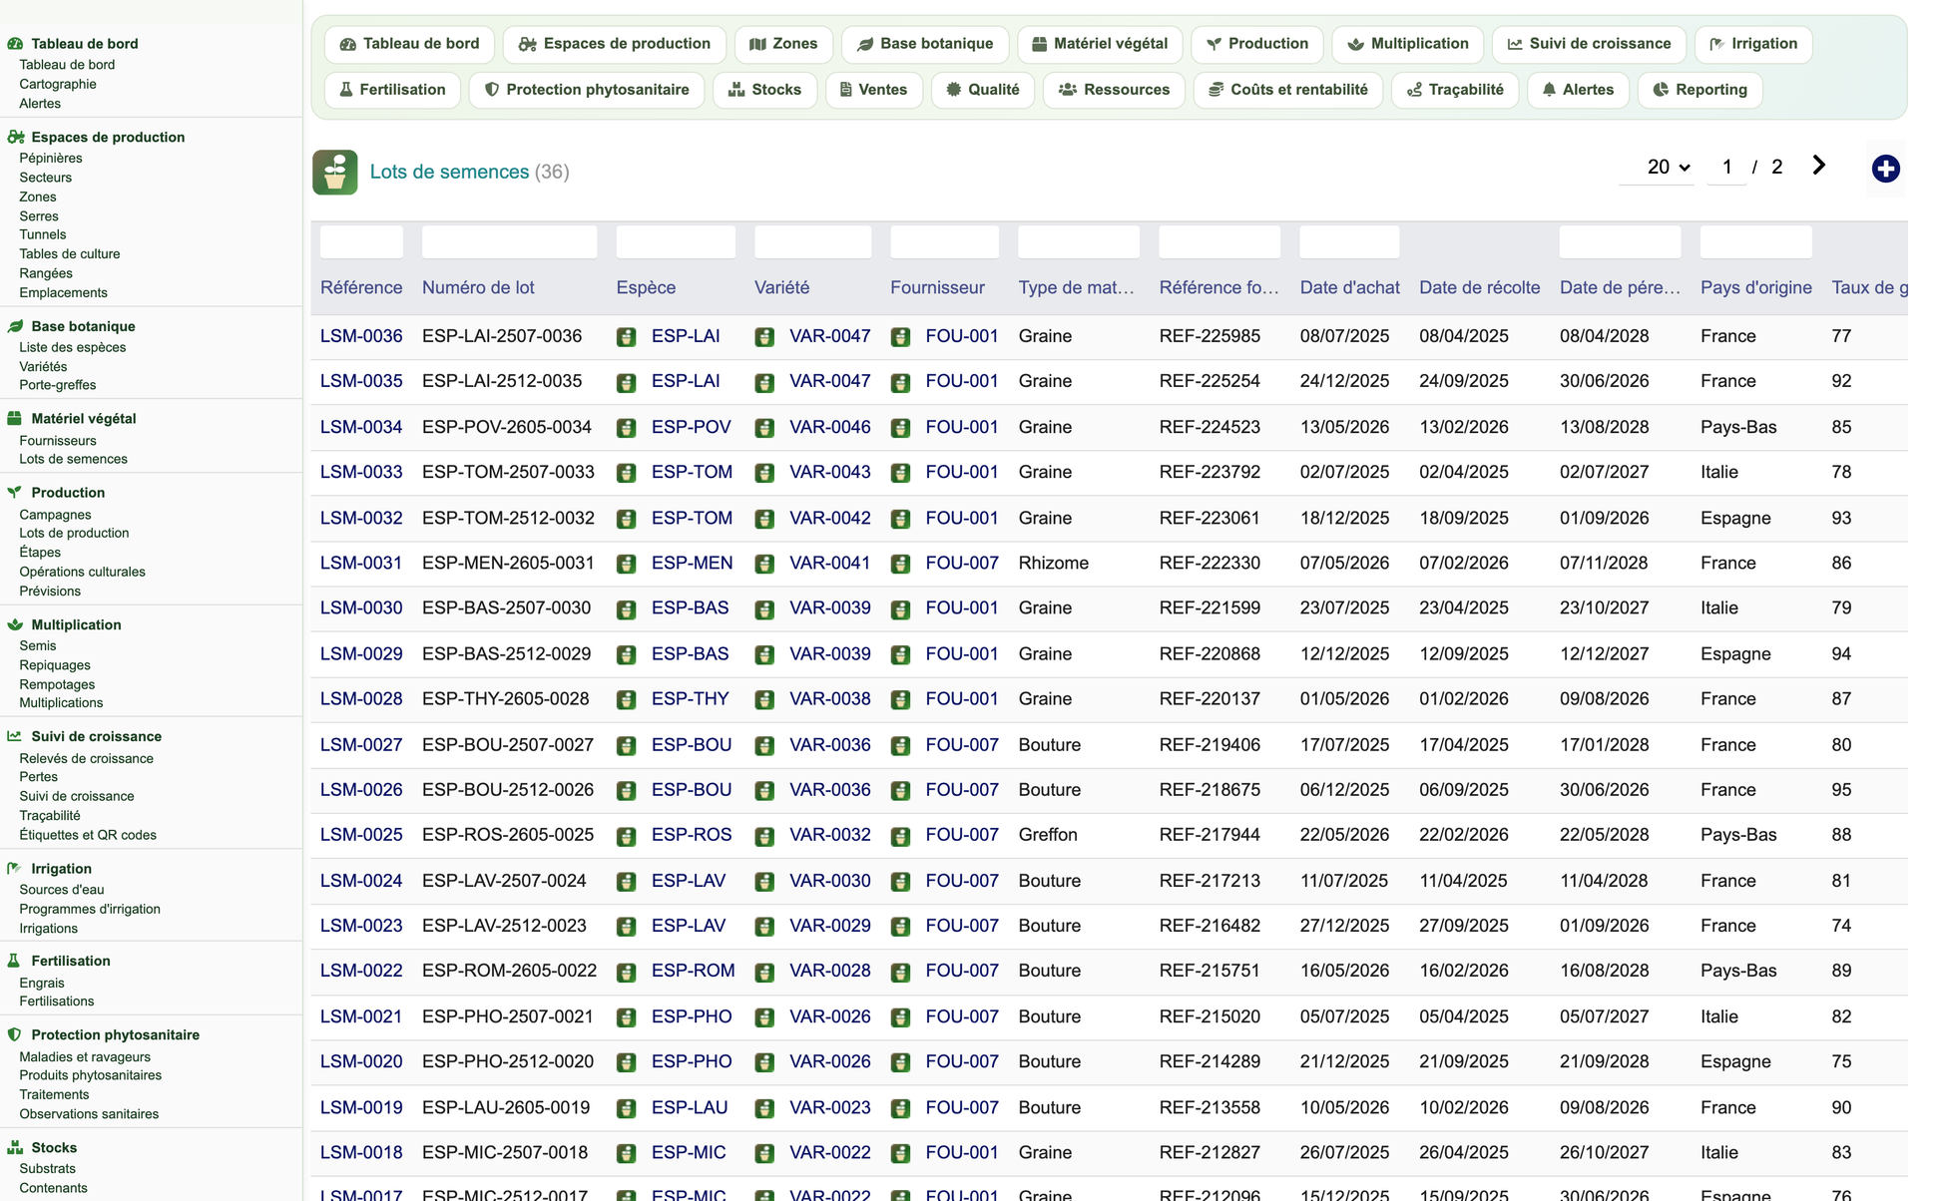Screen dimensions: 1942x1201
Task: Open sidebar Fournisseurs item
Action: click(x=58, y=440)
